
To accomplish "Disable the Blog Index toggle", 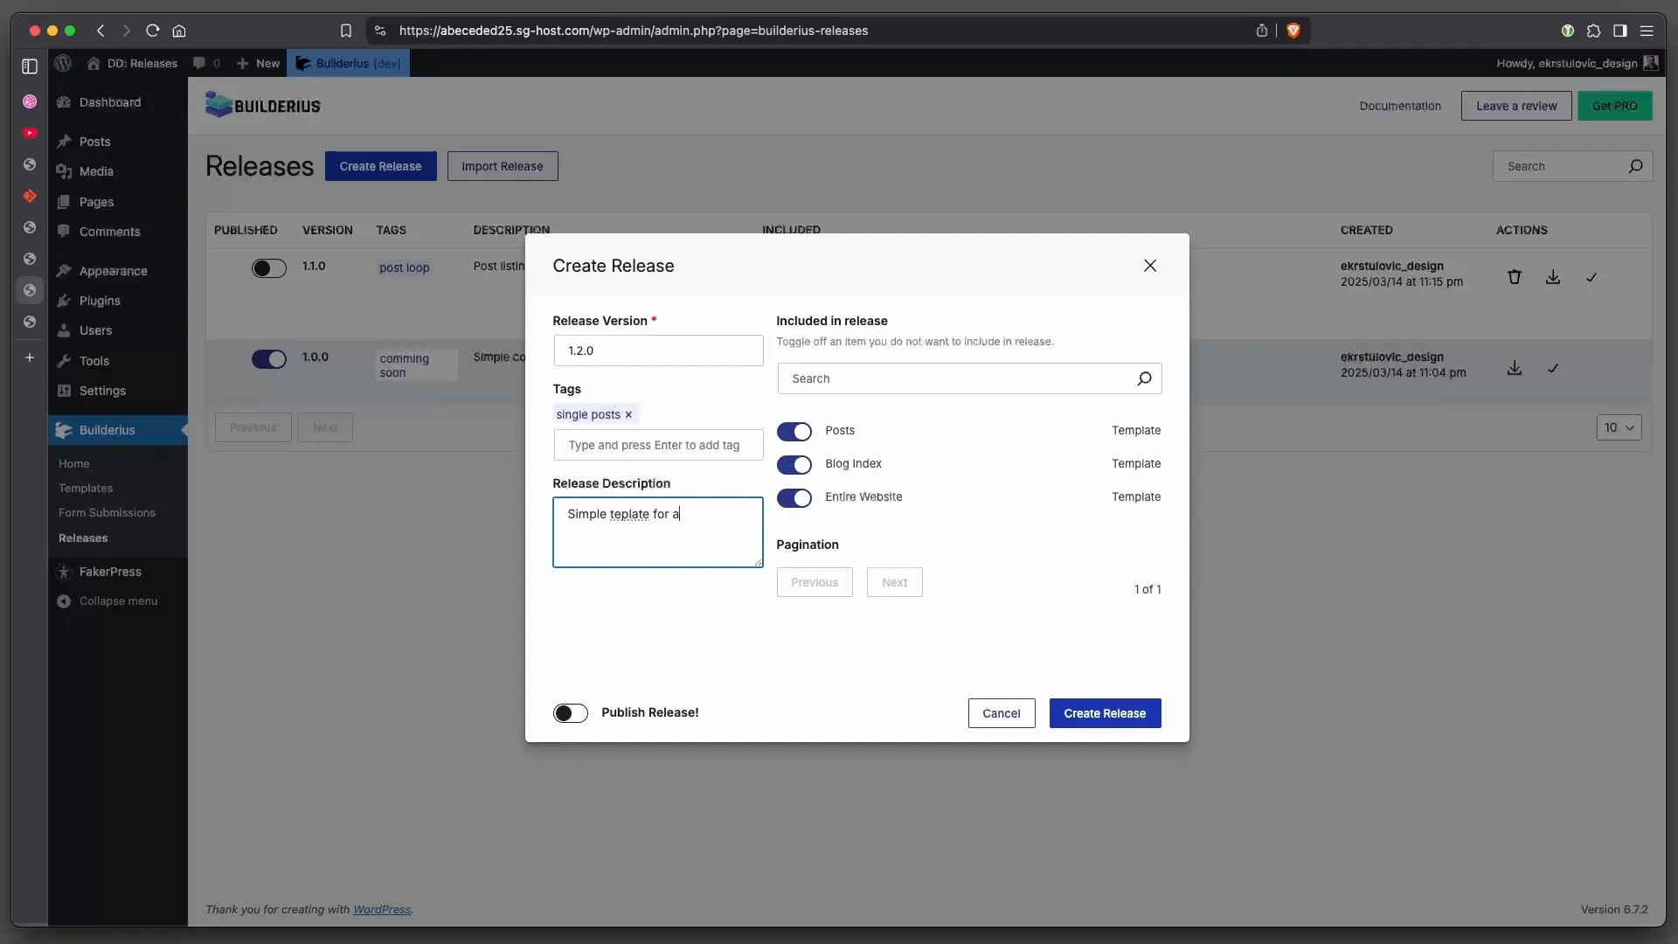I will (x=794, y=465).
